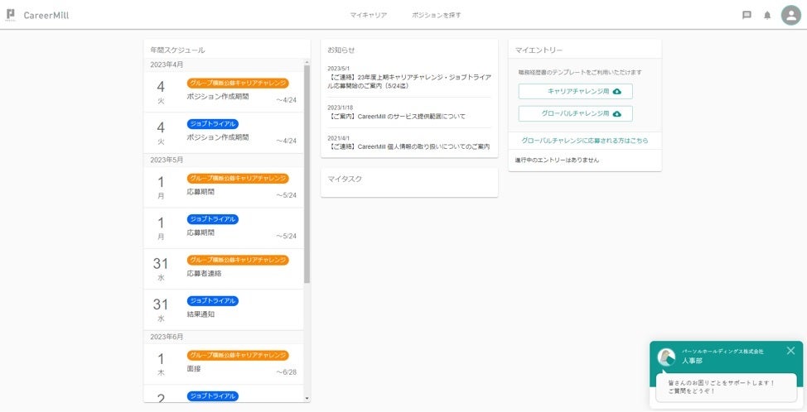This screenshot has width=807, height=412.
Task: Select the April 4 ジョブトライアル schedule entry
Action: (x=222, y=132)
